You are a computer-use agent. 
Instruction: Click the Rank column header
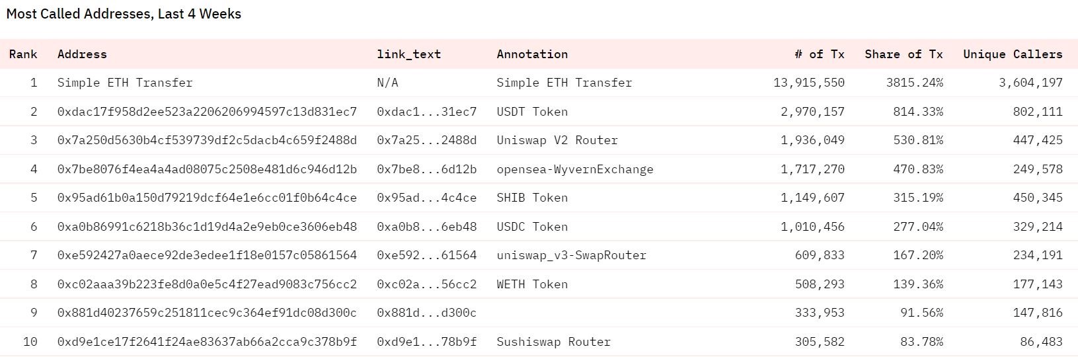point(23,54)
